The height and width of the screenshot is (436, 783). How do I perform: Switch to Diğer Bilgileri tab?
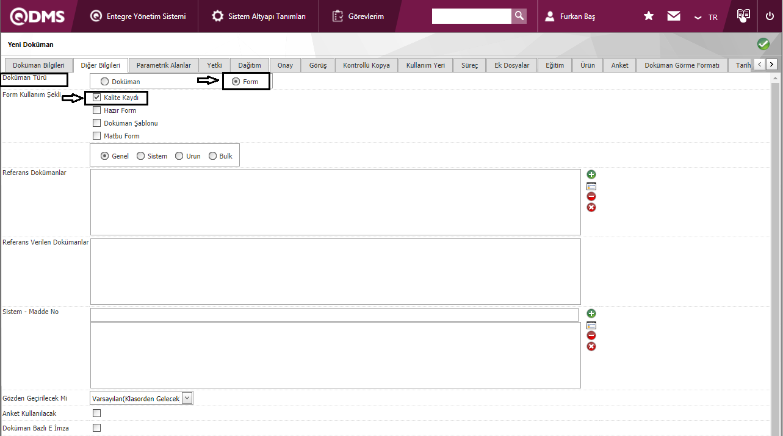coord(101,65)
